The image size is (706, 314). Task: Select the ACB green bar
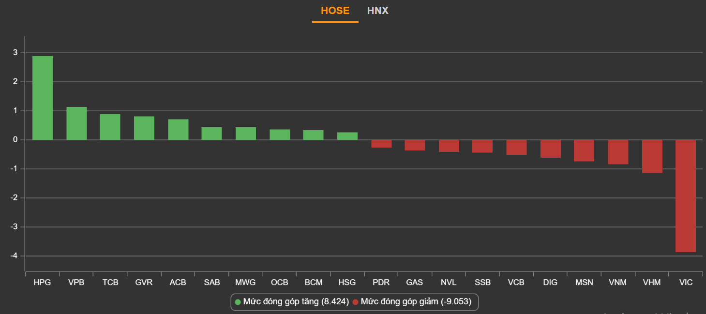pos(178,130)
